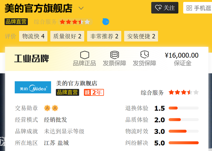Click the 品质体验 progress bar
The height and width of the screenshot is (151, 212).
[x=184, y=120]
